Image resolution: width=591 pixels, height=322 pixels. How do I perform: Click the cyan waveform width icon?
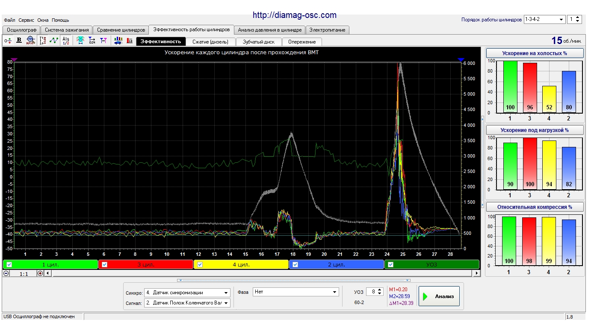coord(80,41)
